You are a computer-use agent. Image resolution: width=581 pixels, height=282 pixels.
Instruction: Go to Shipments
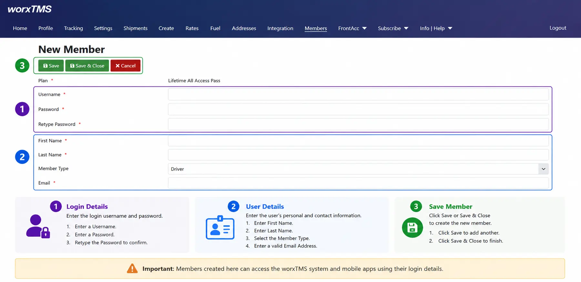coord(136,28)
